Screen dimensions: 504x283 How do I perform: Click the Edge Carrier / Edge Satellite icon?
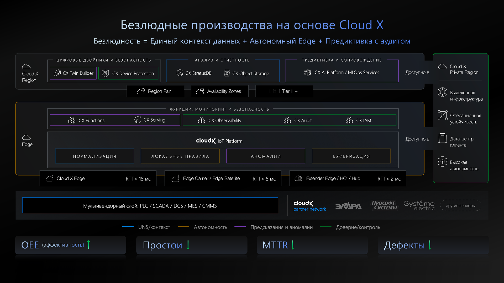tap(175, 178)
